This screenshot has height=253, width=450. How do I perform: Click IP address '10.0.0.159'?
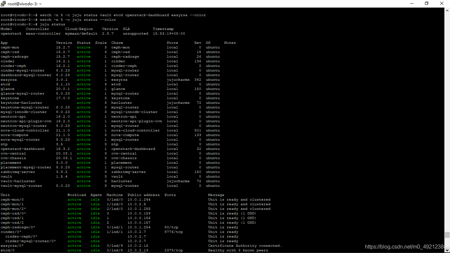[139, 213]
